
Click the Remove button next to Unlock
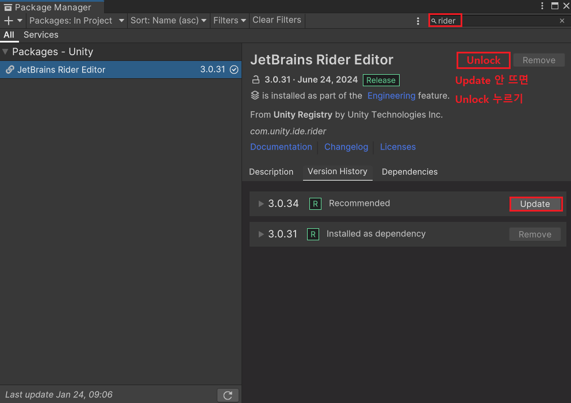tap(539, 60)
